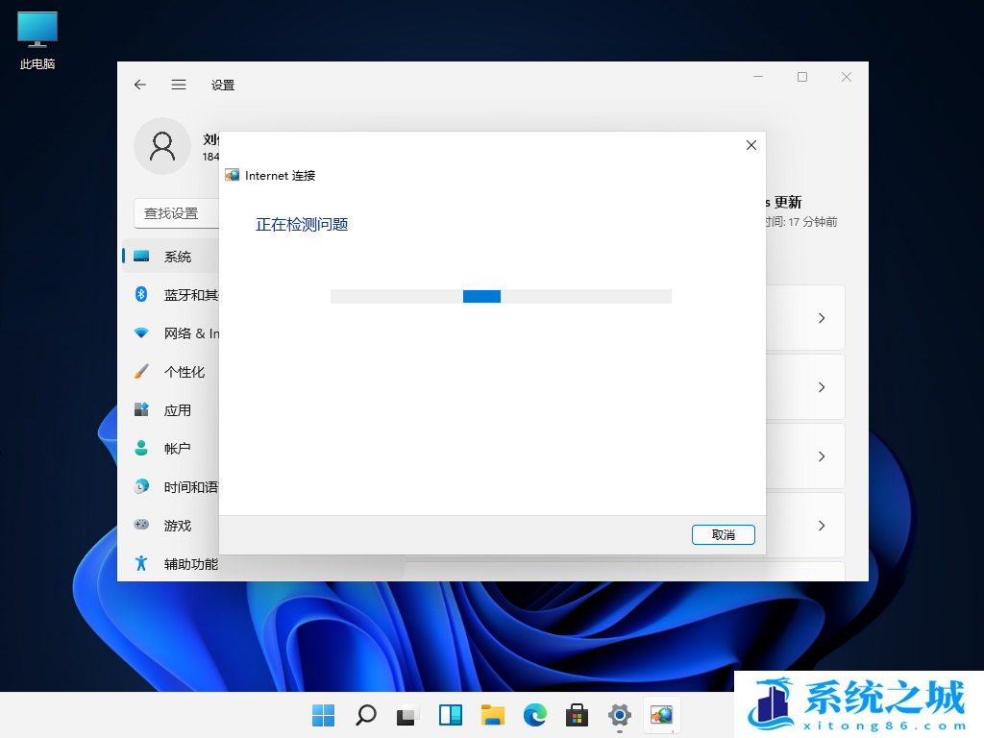Open the Apps settings category

tap(177, 410)
